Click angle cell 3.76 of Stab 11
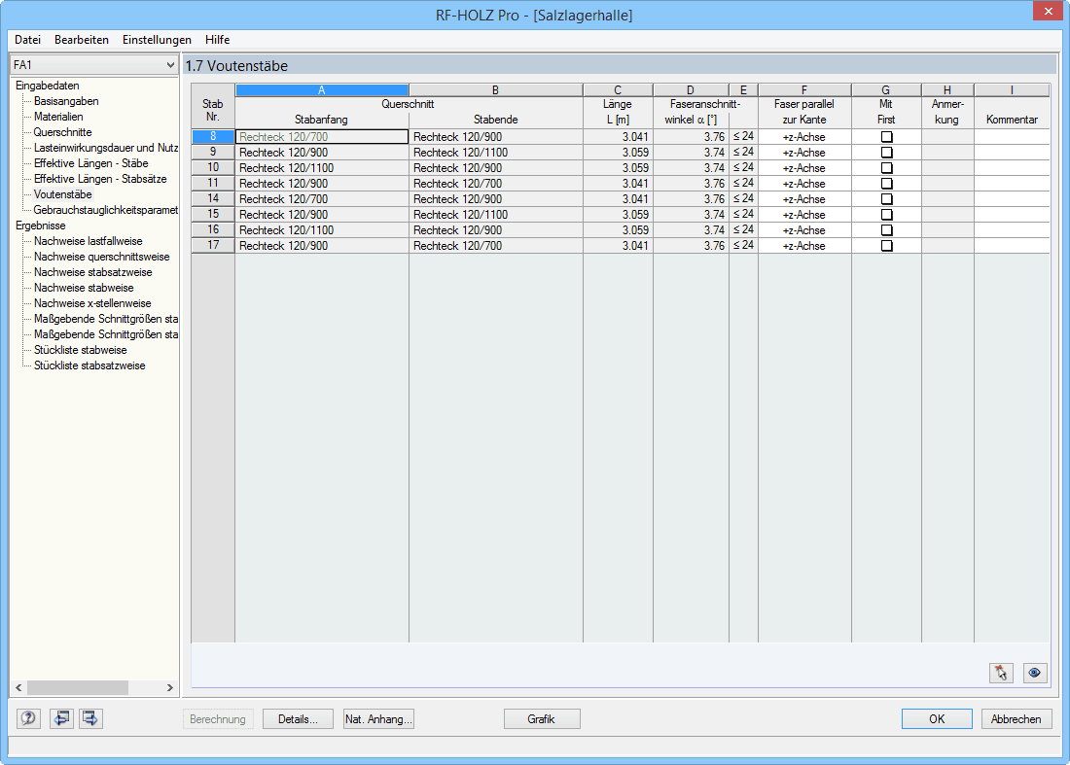The width and height of the screenshot is (1070, 765). (692, 184)
